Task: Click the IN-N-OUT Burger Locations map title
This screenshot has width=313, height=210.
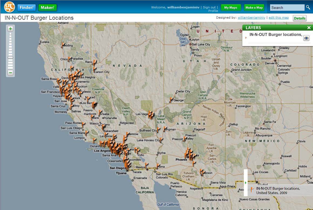Action: coord(39,18)
